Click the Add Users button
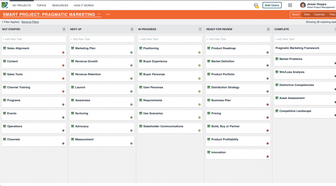Viewport: 336px width, 186px height. [272, 5]
